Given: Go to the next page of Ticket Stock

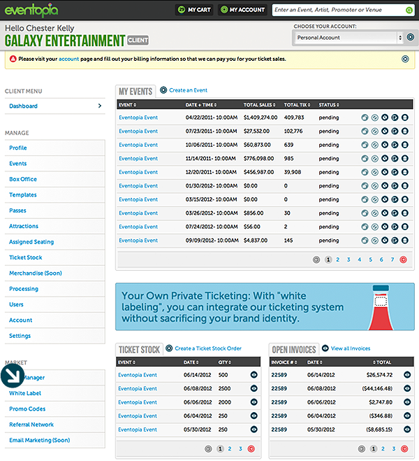Looking at the screenshot, I should pos(251,449).
